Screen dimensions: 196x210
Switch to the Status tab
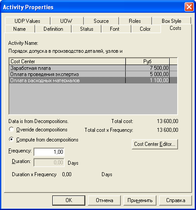pos(87,29)
